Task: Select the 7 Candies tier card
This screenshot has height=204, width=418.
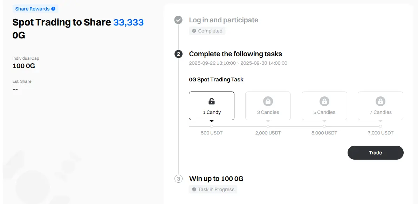Action: tap(381, 106)
